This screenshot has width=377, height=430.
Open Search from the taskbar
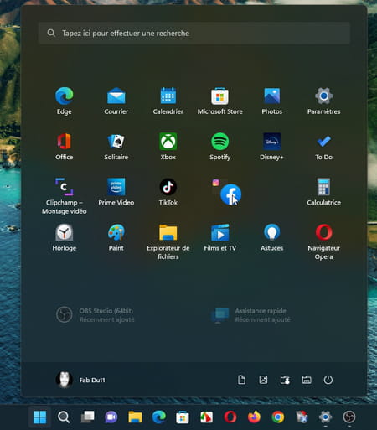(64, 417)
